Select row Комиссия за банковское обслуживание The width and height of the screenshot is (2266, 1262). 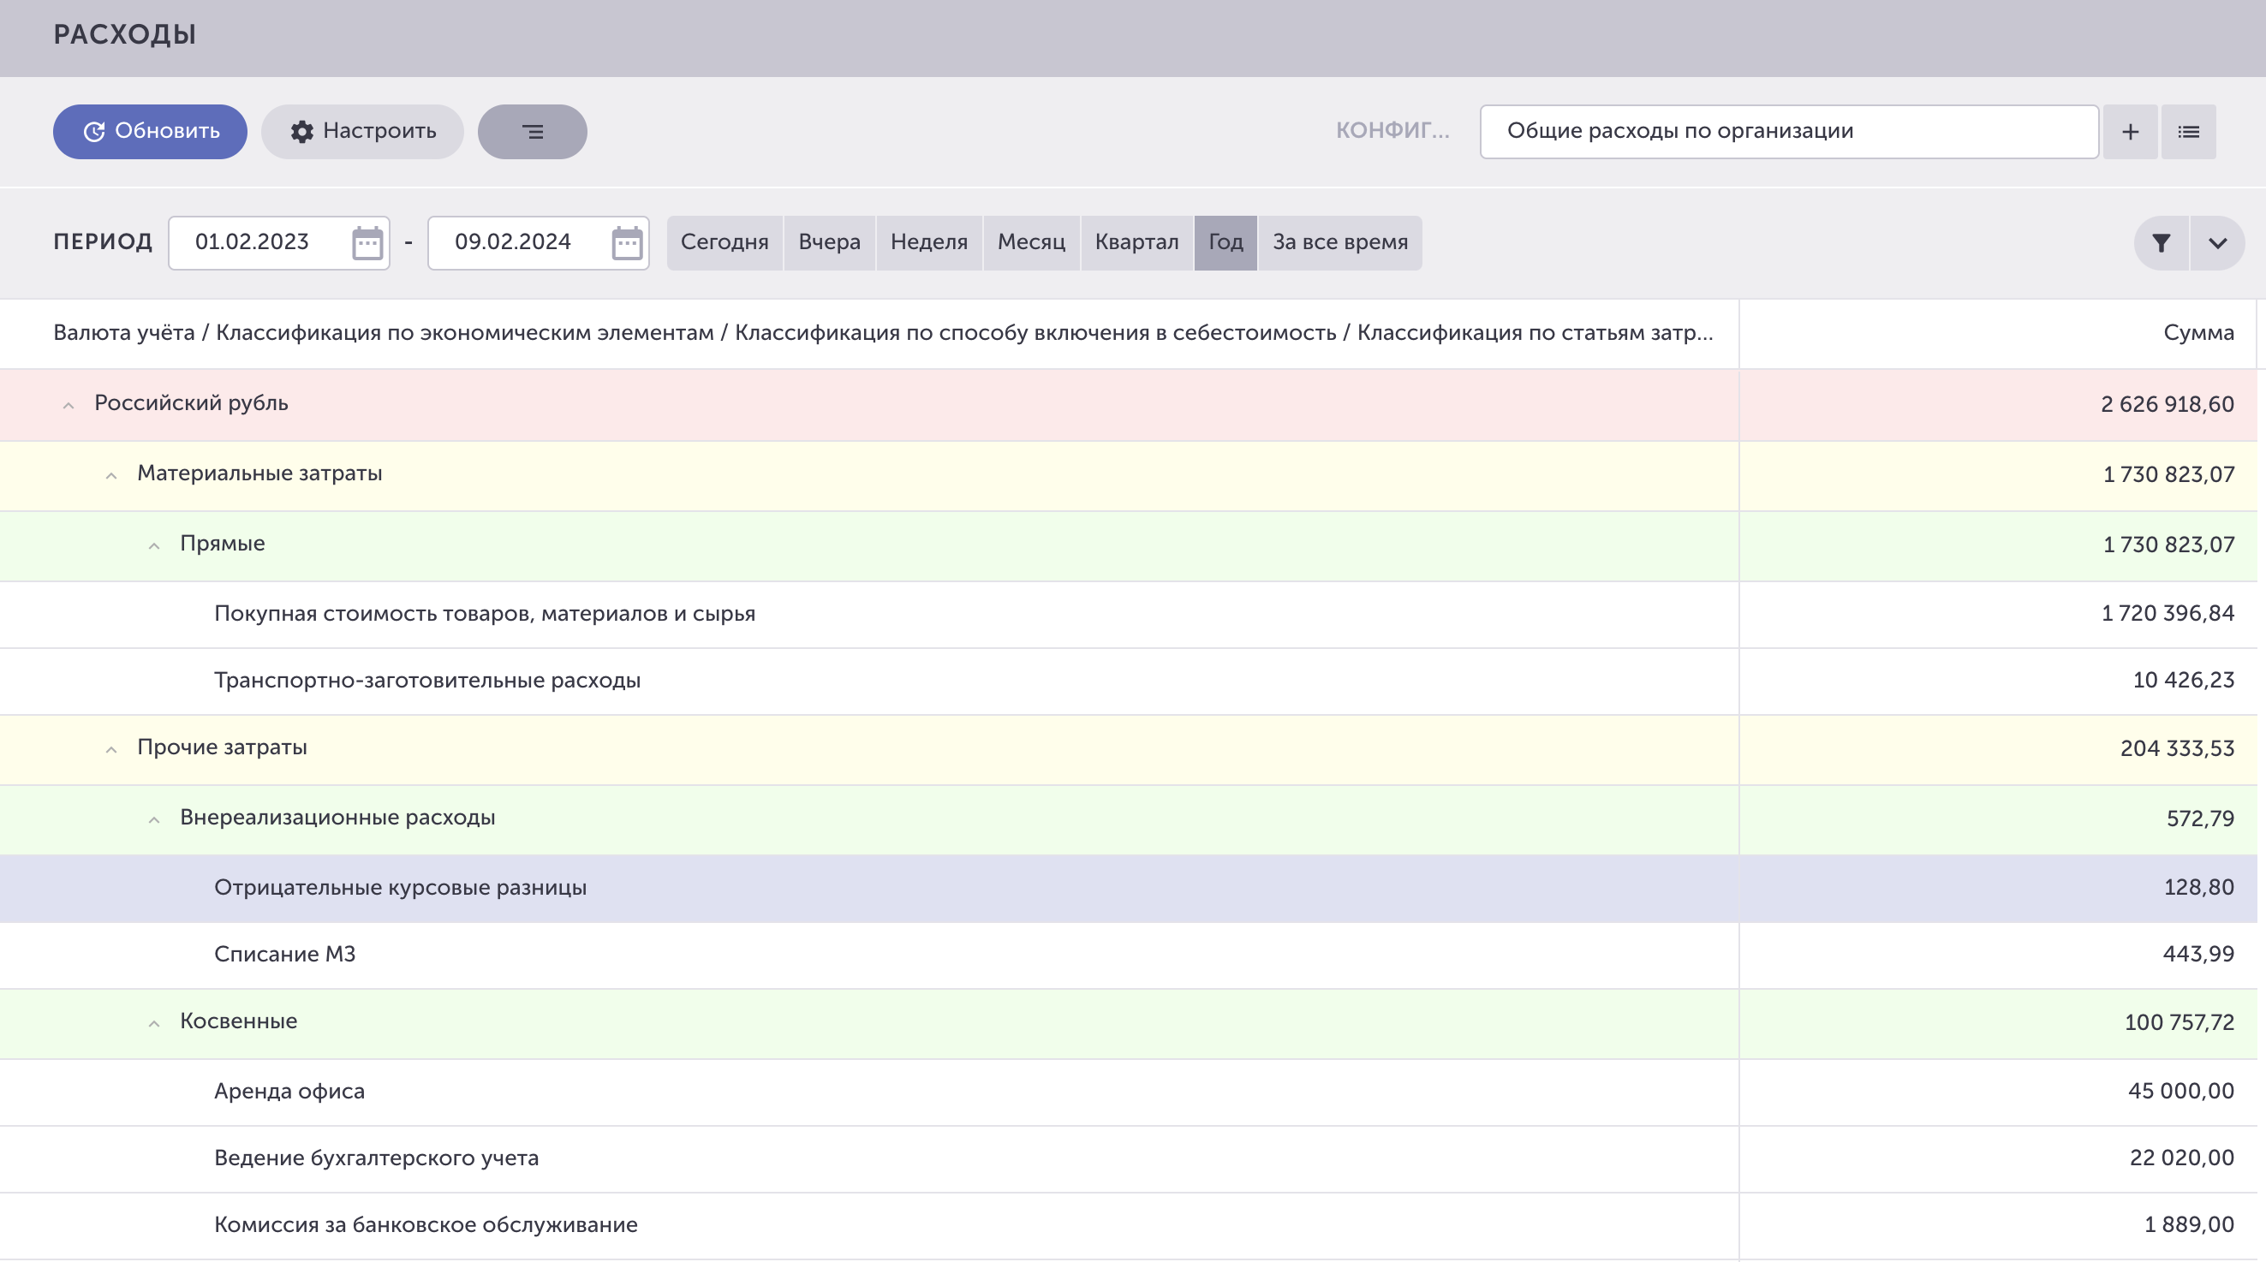click(x=1129, y=1226)
